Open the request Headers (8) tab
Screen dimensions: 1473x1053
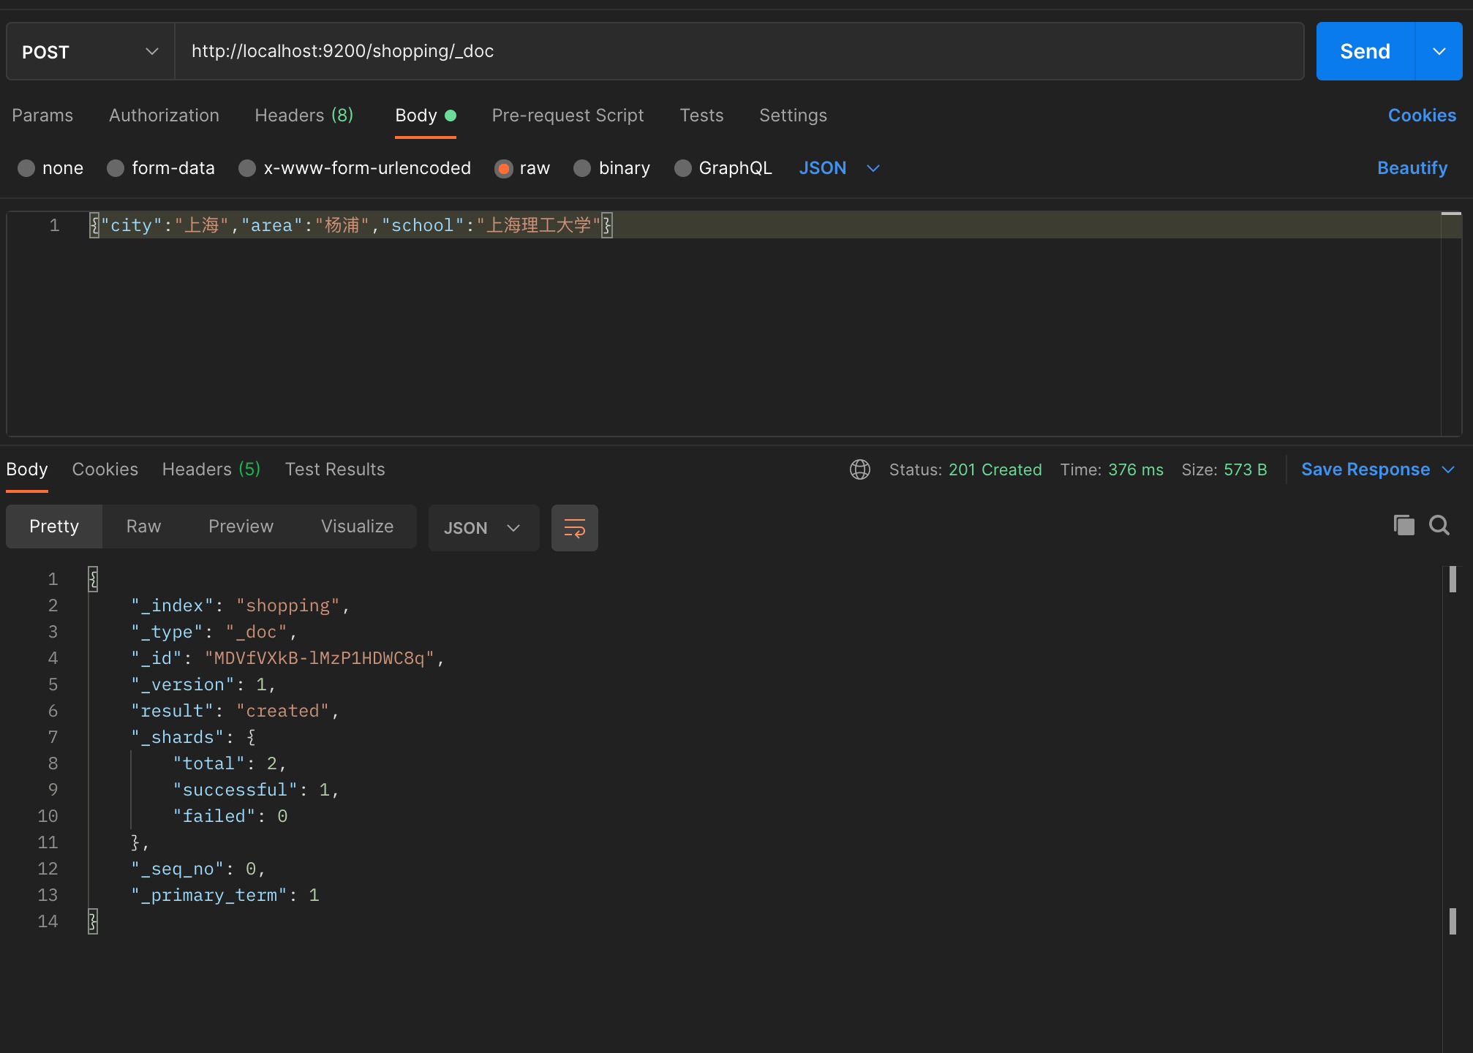[304, 116]
